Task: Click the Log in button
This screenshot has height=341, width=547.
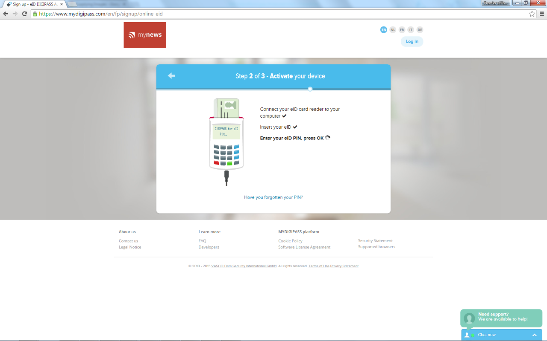Action: point(412,41)
